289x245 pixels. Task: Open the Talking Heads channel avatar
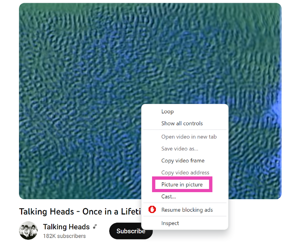(28, 230)
